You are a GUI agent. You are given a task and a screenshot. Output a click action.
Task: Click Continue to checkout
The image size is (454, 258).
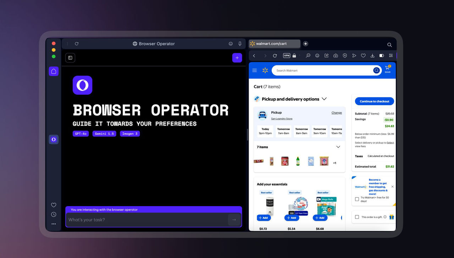(x=374, y=101)
